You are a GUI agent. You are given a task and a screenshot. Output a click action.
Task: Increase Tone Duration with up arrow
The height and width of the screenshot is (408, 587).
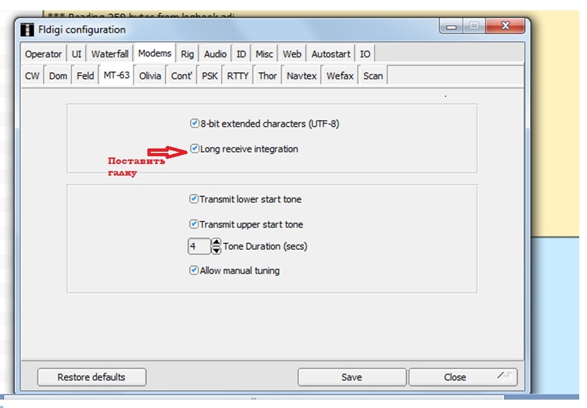click(217, 243)
